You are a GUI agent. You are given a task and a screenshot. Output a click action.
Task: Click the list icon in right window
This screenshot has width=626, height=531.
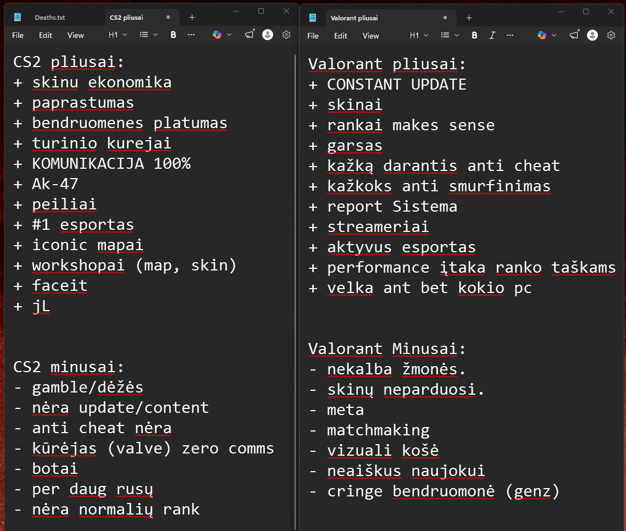445,35
